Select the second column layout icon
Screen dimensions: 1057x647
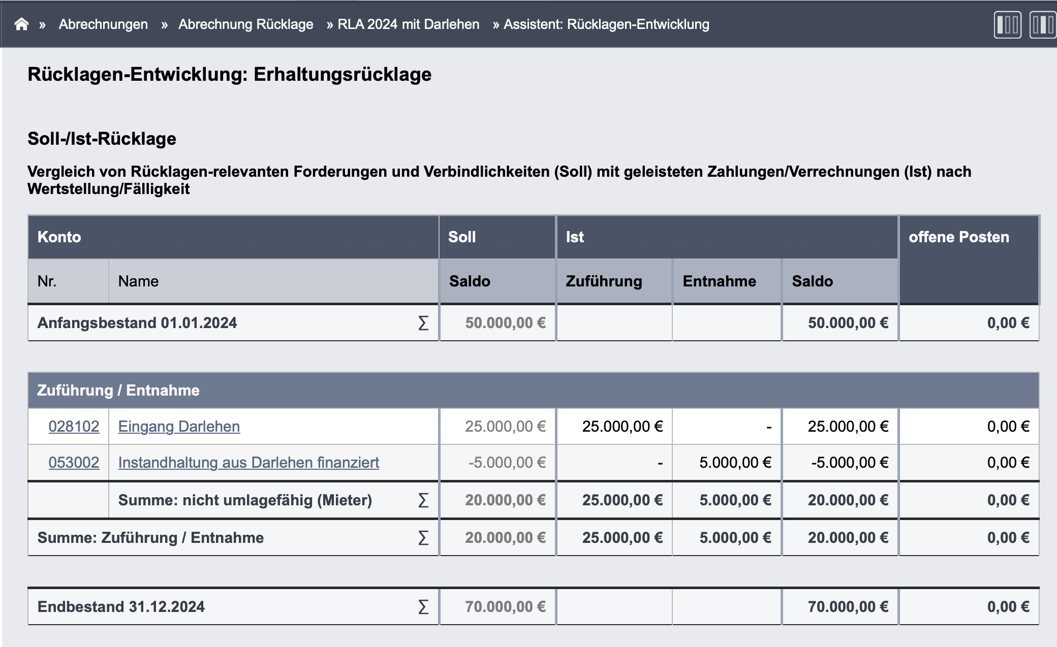click(x=1043, y=24)
